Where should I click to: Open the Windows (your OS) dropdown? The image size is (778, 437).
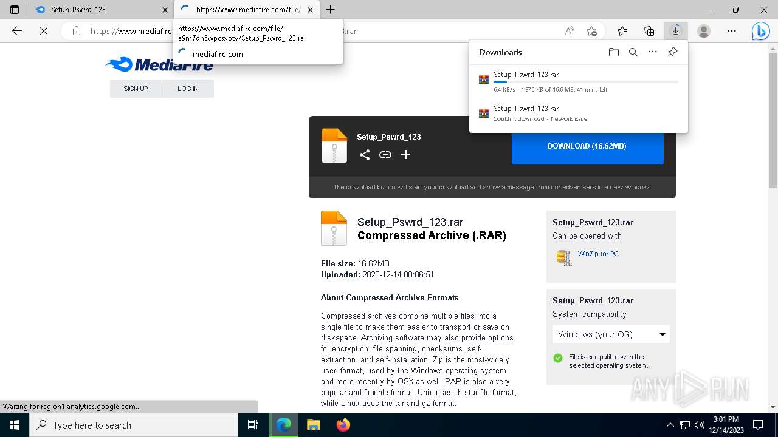click(611, 334)
